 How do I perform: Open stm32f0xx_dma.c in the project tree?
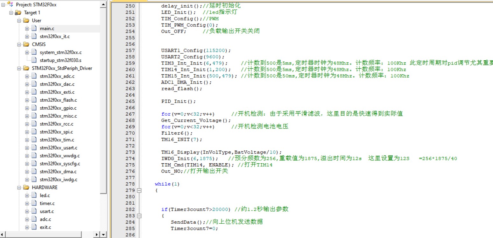click(x=58, y=172)
